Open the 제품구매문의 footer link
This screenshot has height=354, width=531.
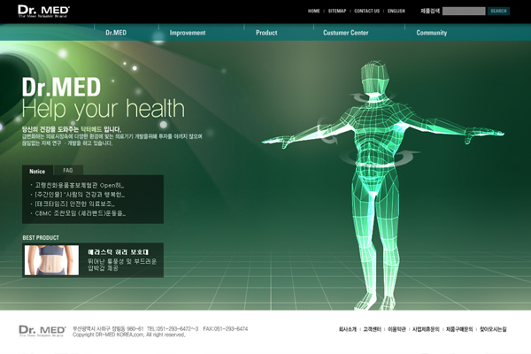click(459, 329)
